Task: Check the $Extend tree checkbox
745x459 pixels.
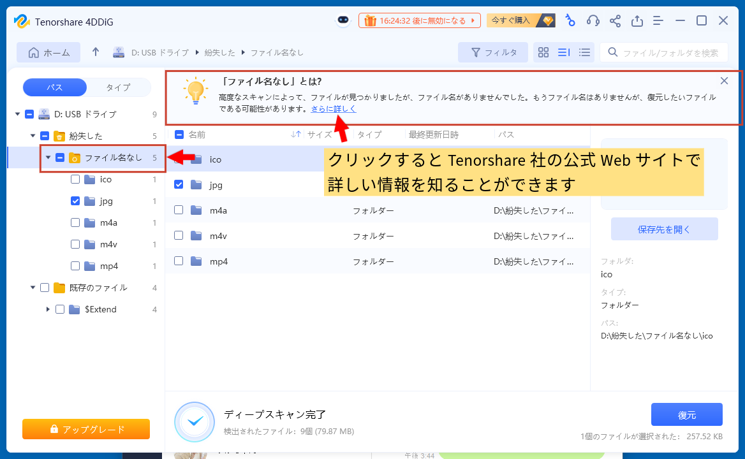Action: click(60, 309)
